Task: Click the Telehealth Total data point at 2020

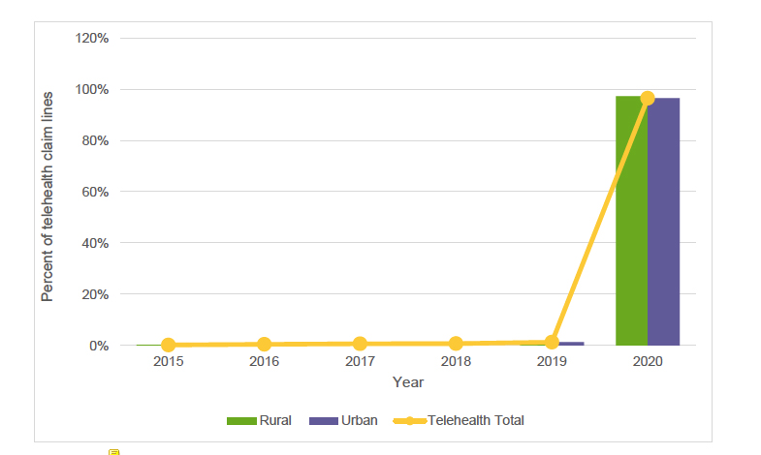Action: click(x=648, y=98)
